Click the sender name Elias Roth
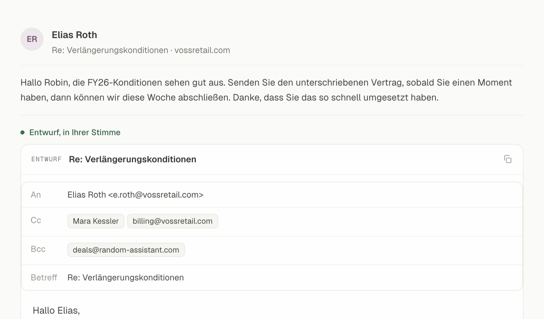544x319 pixels. click(x=74, y=35)
